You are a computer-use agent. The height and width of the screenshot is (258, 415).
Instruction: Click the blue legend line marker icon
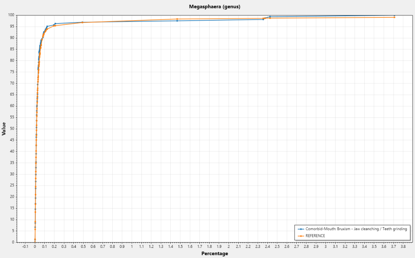point(301,229)
